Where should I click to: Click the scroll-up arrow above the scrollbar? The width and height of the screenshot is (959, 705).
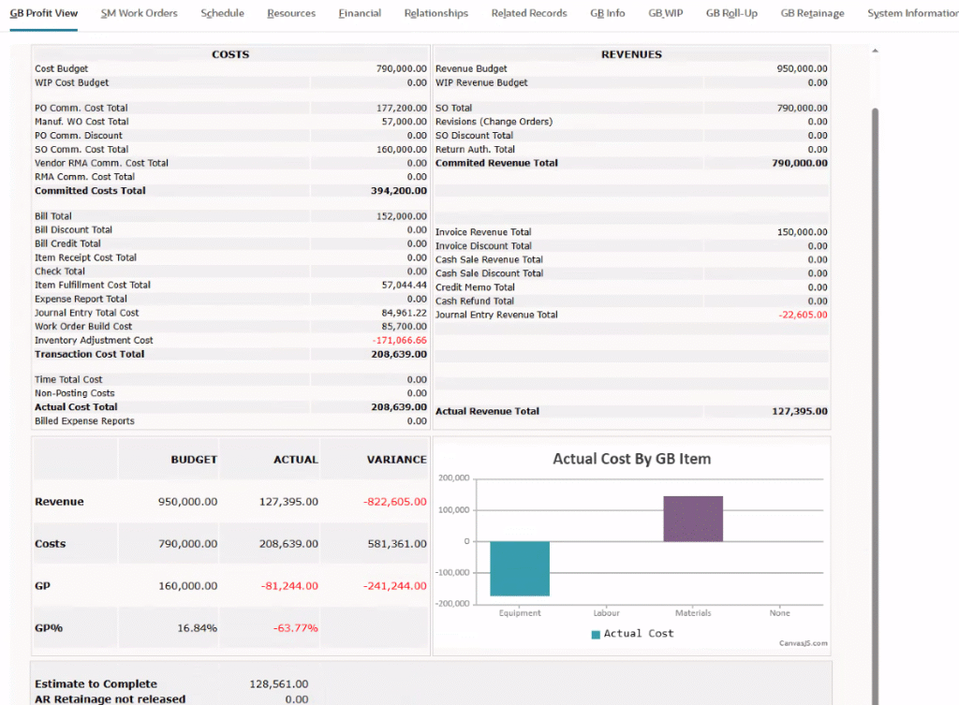876,51
